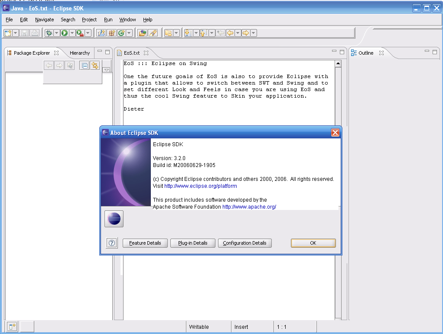Click the New wizard icon in toolbar
443x334 pixels.
pyautogui.click(x=8, y=33)
